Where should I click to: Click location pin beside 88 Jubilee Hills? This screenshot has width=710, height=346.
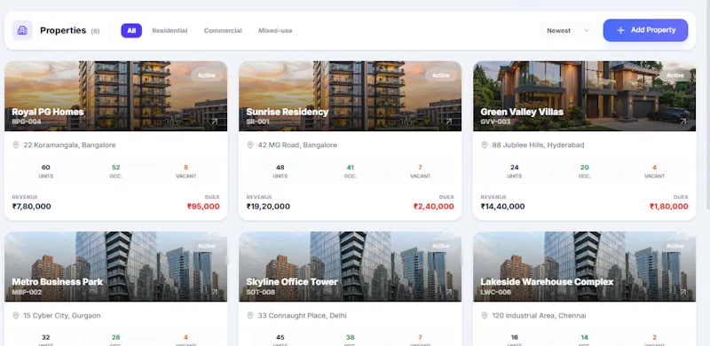[x=485, y=145]
